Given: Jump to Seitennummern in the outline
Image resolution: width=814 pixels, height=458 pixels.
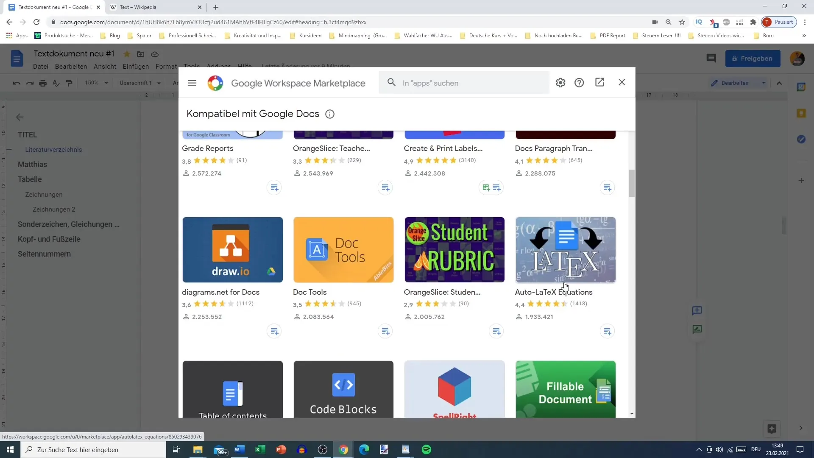Looking at the screenshot, I should [44, 254].
